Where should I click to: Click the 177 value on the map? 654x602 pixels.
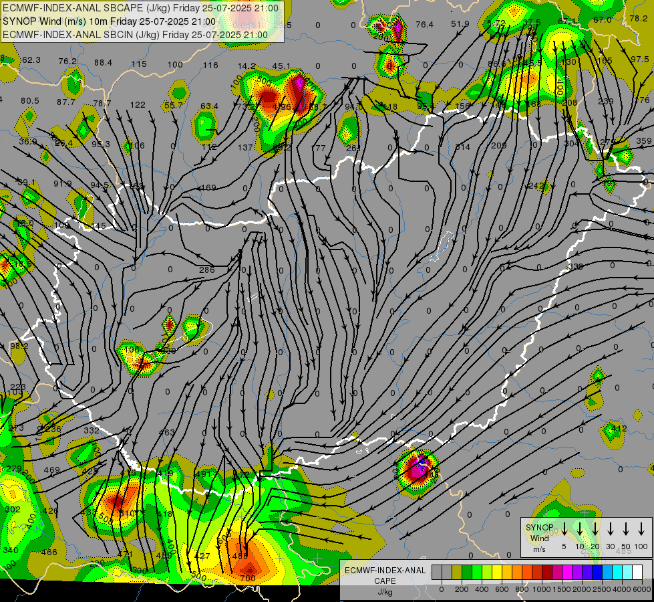click(318, 148)
